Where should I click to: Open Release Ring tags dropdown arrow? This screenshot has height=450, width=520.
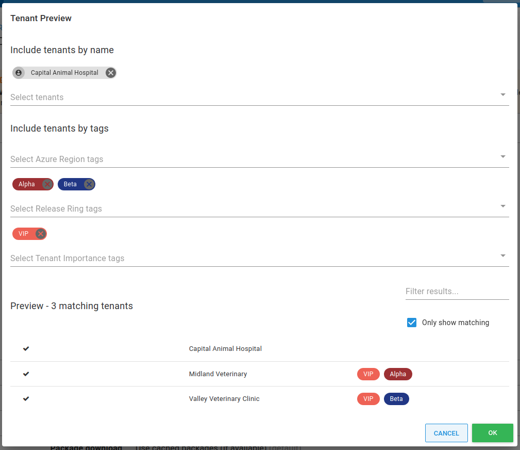coord(502,206)
